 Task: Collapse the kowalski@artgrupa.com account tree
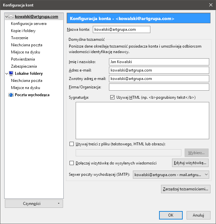(6, 17)
